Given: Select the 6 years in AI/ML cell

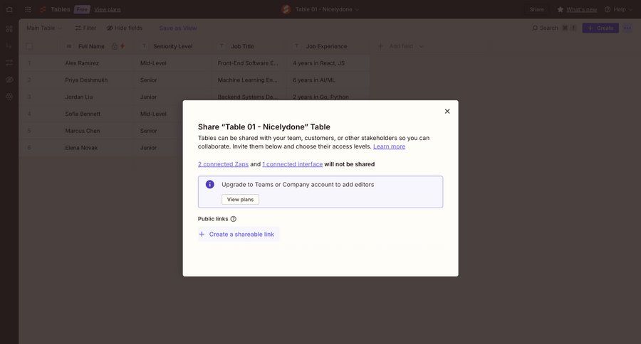Looking at the screenshot, I should click(x=328, y=80).
